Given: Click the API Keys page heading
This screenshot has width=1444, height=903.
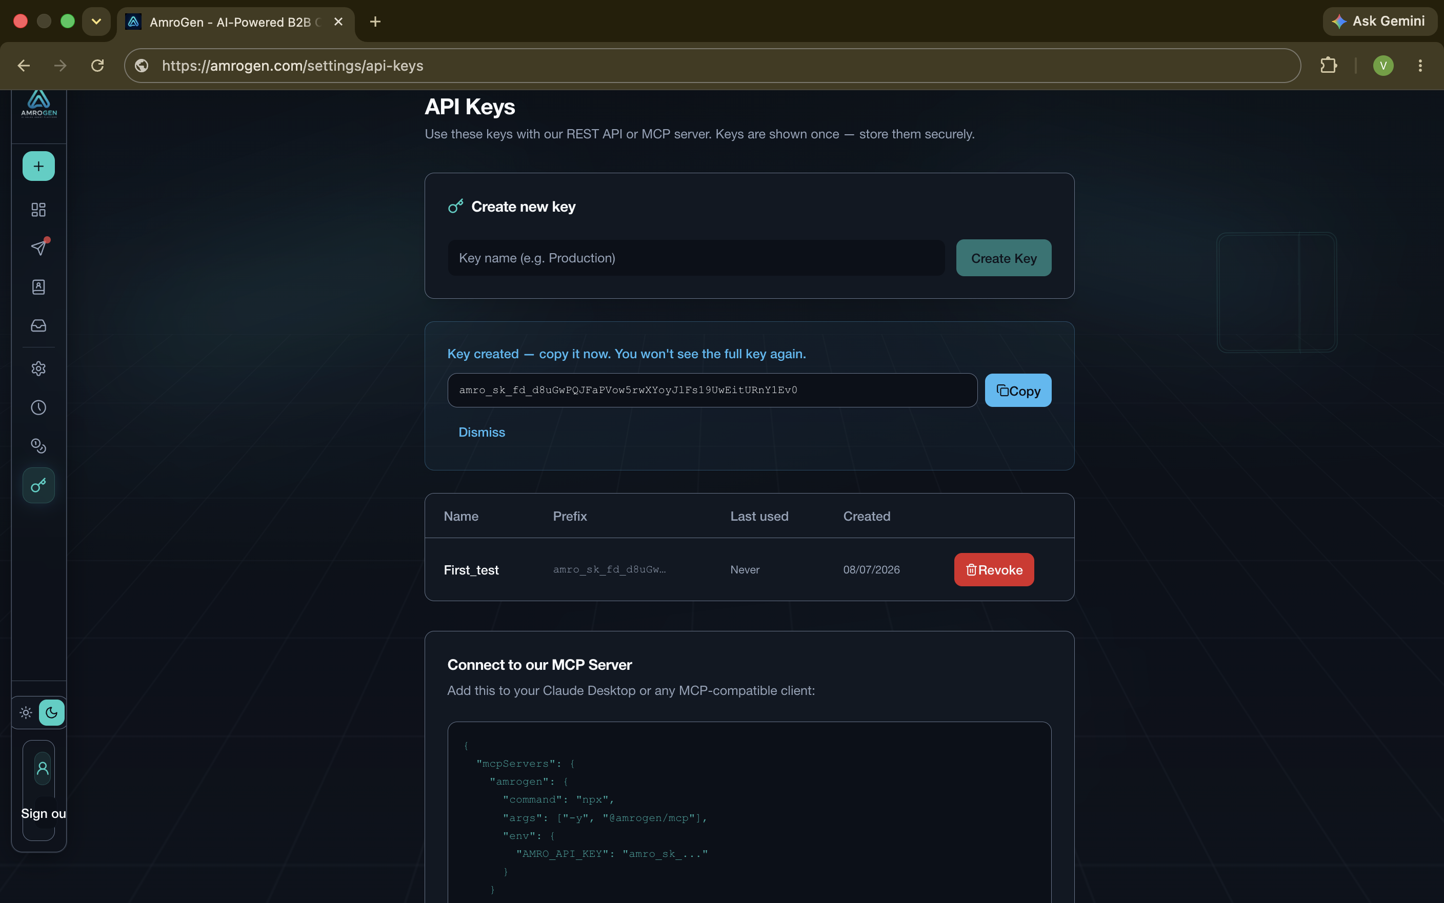Looking at the screenshot, I should (x=470, y=107).
